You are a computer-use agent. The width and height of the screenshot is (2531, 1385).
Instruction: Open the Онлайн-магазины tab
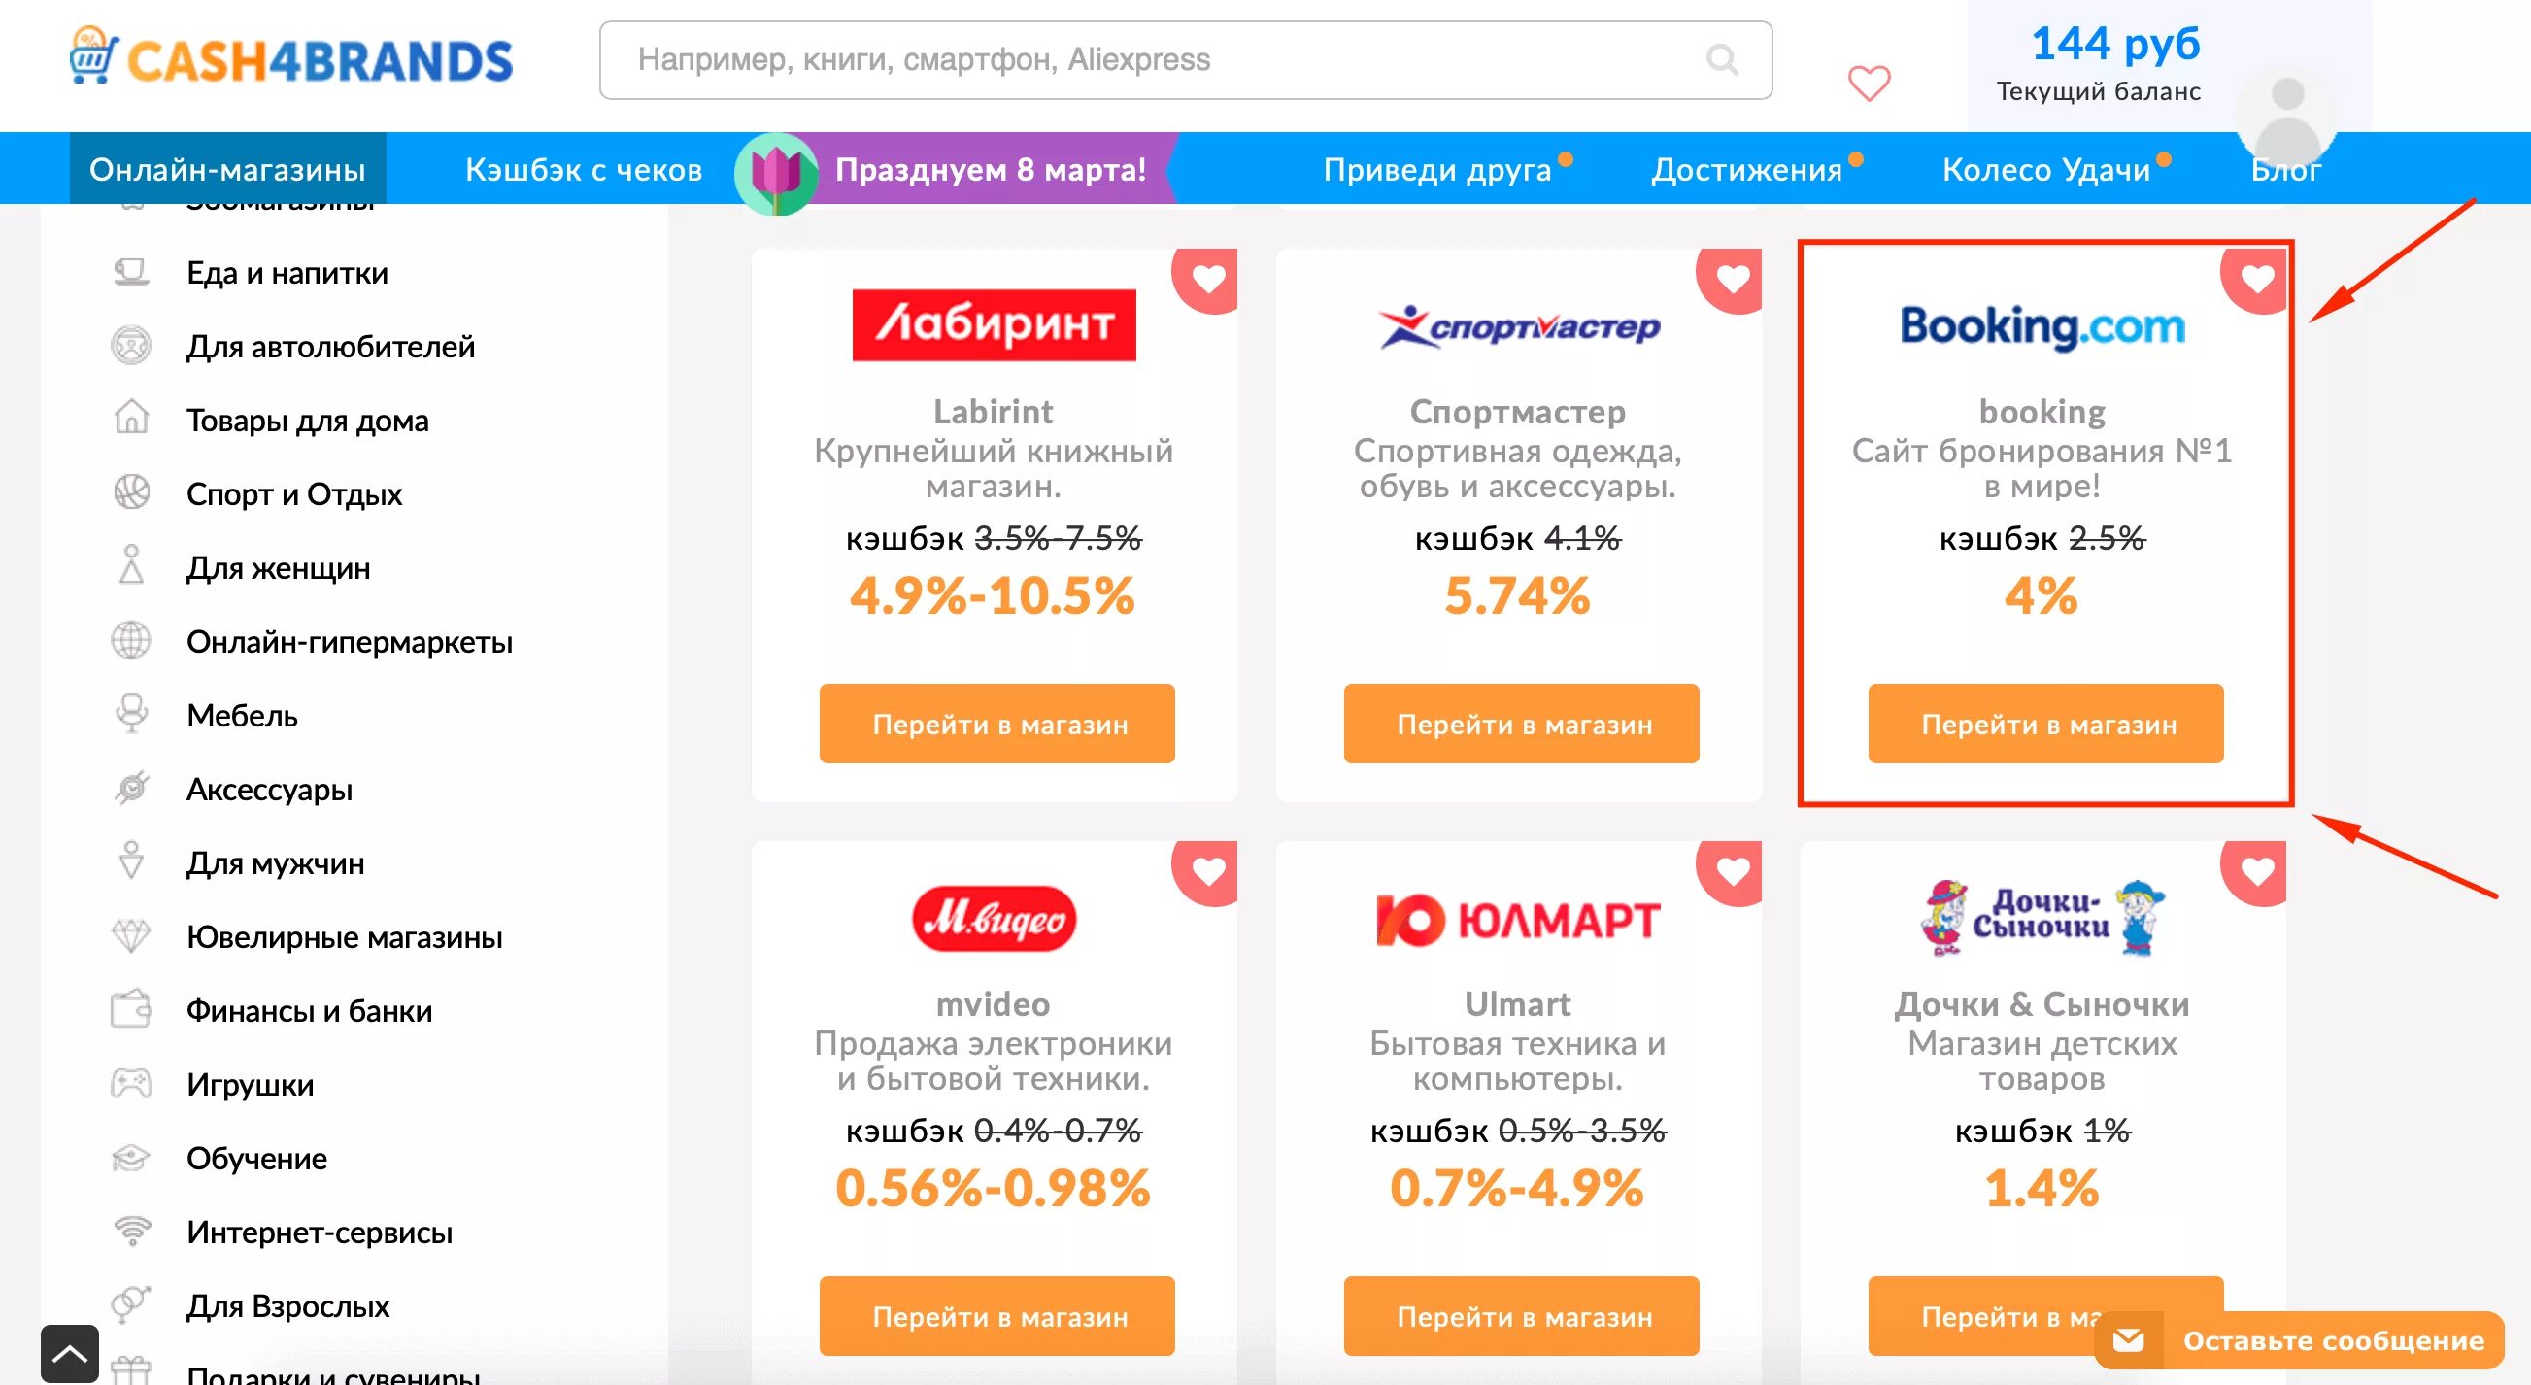tap(228, 169)
